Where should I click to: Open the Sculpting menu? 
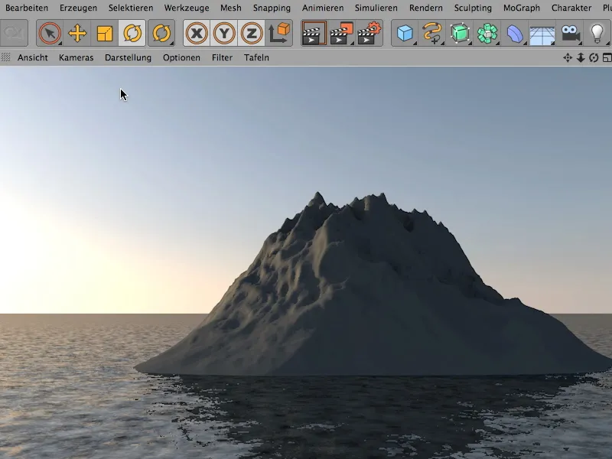(x=473, y=8)
